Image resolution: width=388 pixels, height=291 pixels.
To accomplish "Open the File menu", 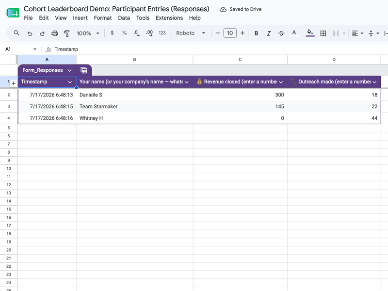I will pos(28,18).
